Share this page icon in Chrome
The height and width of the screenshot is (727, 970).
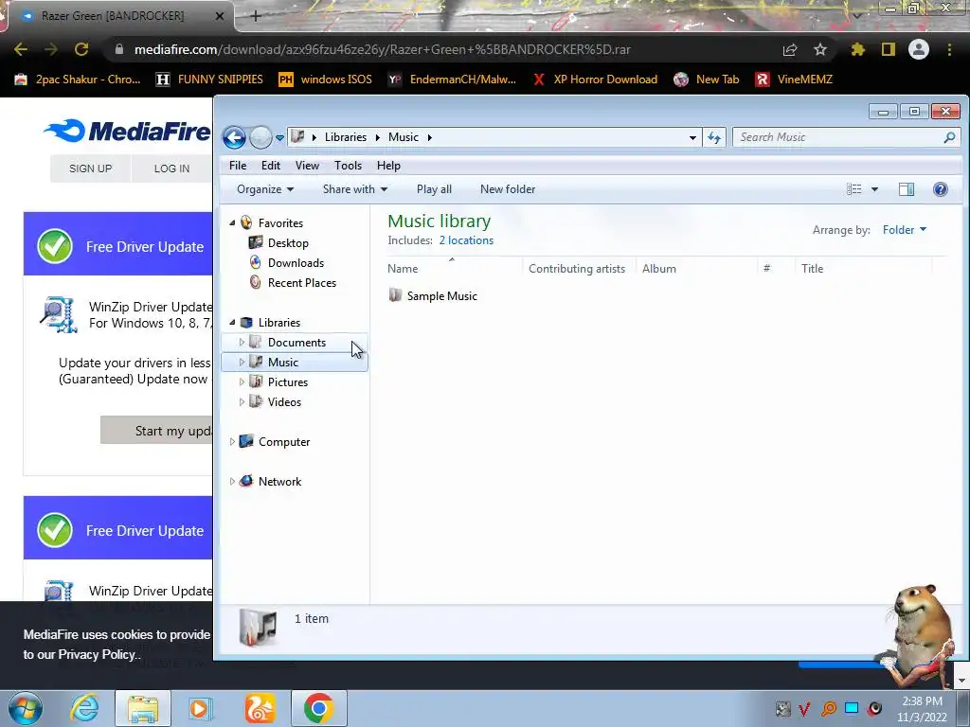click(x=790, y=49)
